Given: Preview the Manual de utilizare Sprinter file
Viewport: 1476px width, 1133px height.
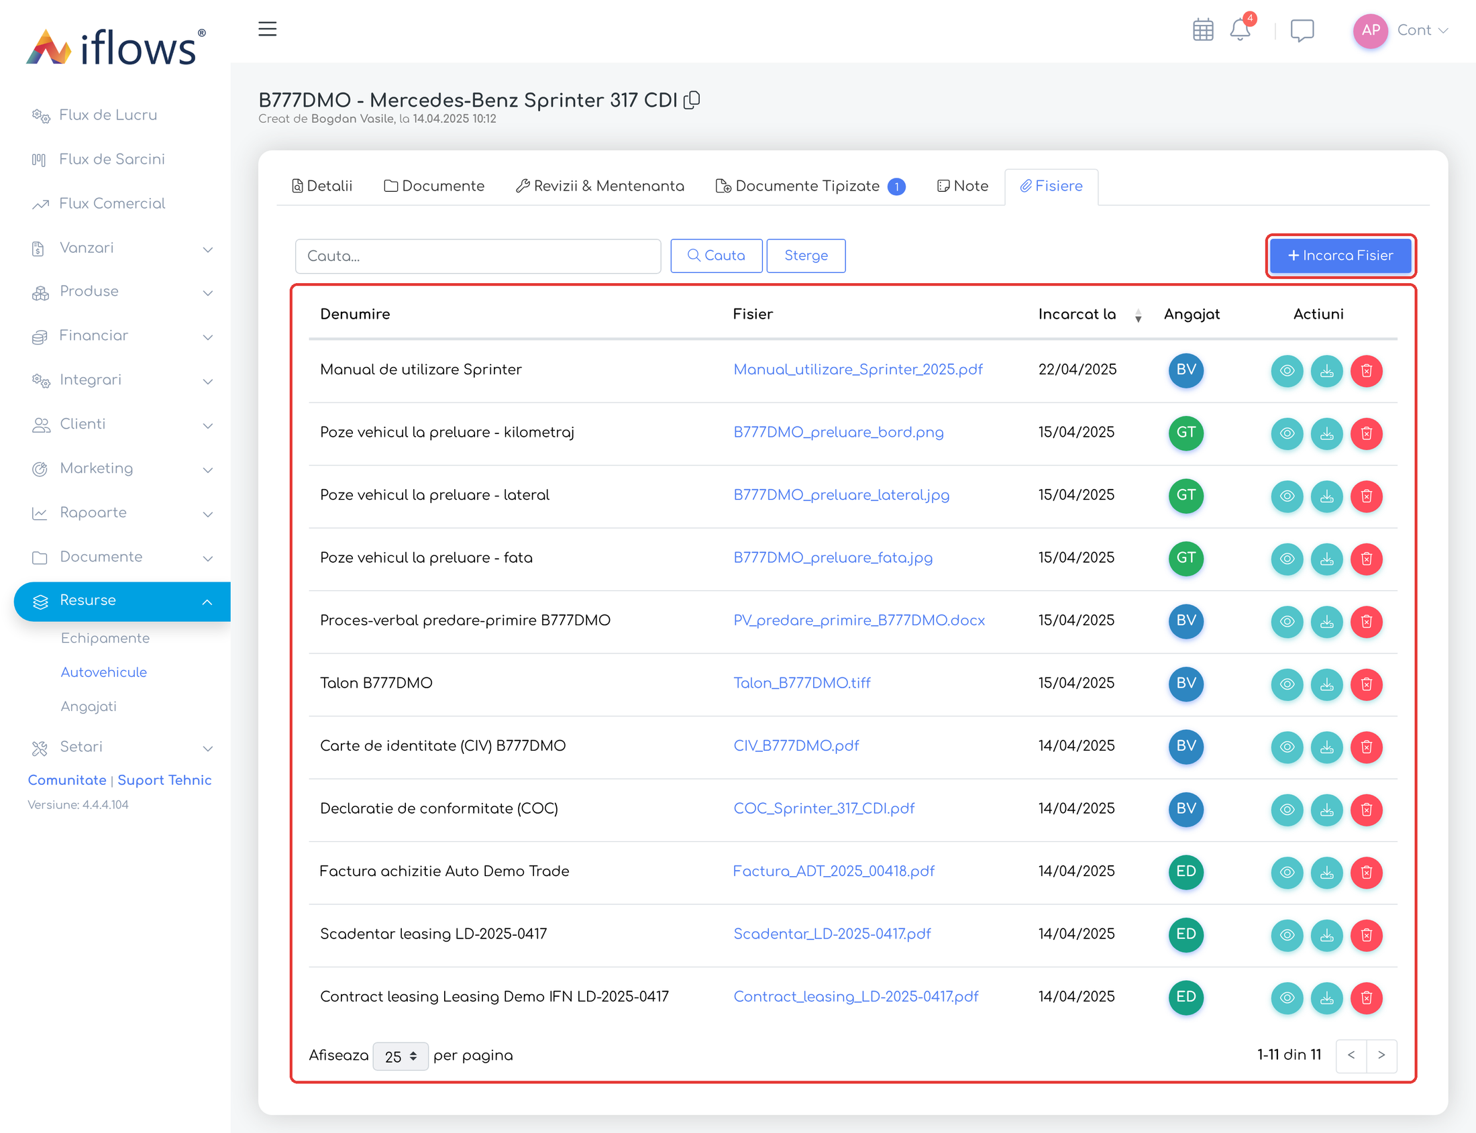Looking at the screenshot, I should [1286, 371].
